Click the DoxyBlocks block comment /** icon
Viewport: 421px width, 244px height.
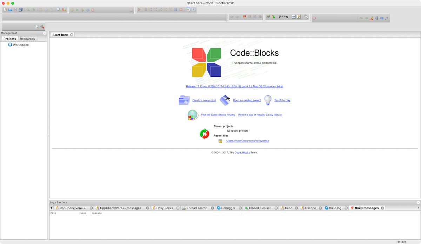[x=281, y=17]
